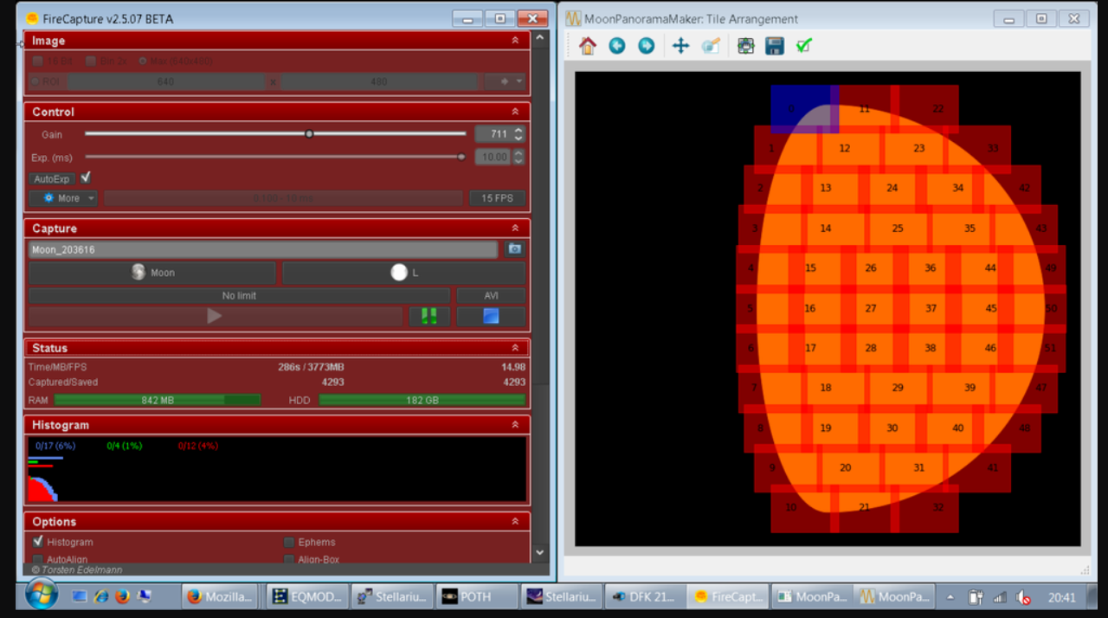Collapse the Control panel
This screenshot has width=1108, height=618.
pos(515,112)
